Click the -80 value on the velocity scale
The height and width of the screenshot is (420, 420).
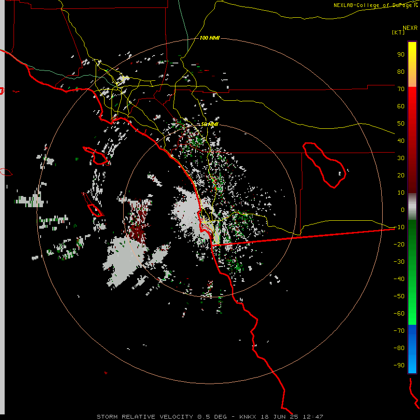pyautogui.click(x=399, y=348)
